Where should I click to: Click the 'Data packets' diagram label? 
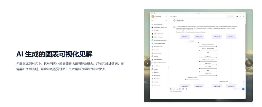click(208, 56)
